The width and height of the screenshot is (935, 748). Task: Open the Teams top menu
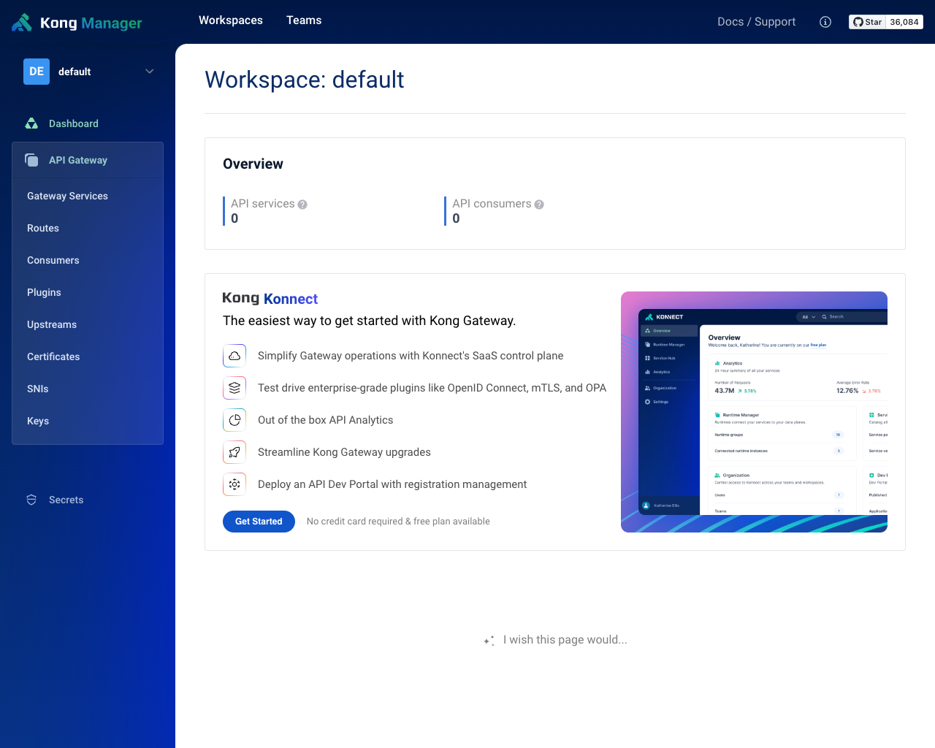(304, 20)
